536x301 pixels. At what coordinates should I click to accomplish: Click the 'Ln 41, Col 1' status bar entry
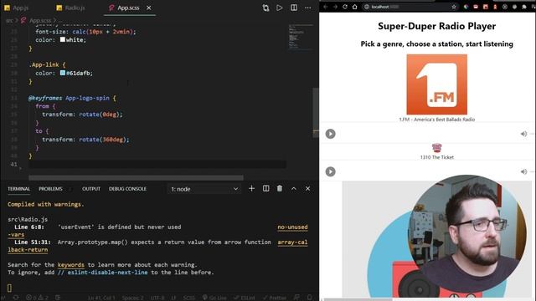tap(101, 298)
